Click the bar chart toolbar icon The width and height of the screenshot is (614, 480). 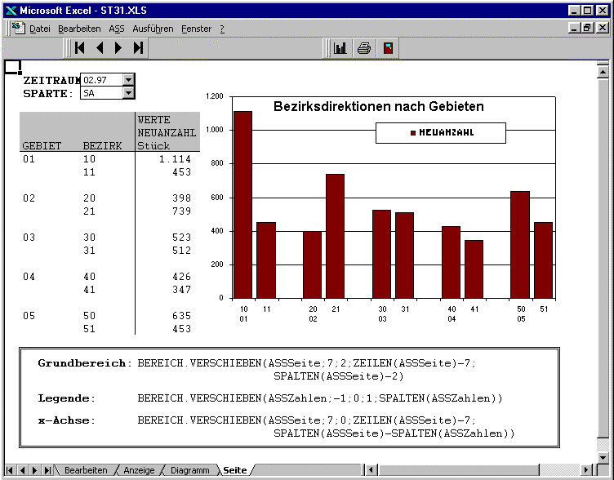click(340, 48)
